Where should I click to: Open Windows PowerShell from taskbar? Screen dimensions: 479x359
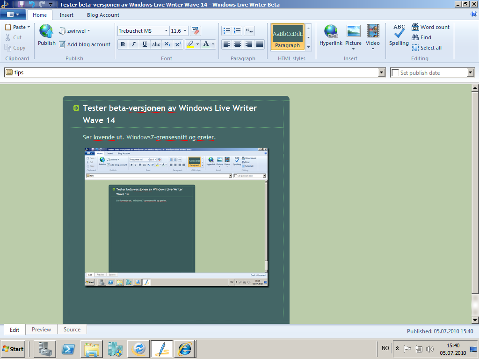tap(68, 349)
